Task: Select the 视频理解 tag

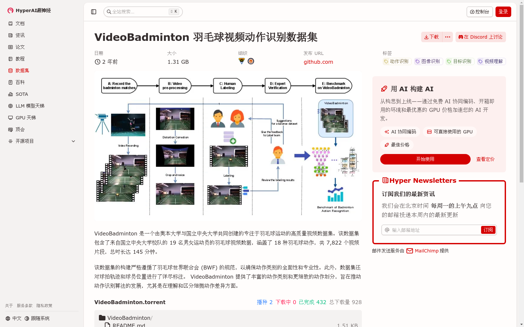Action: [491, 61]
